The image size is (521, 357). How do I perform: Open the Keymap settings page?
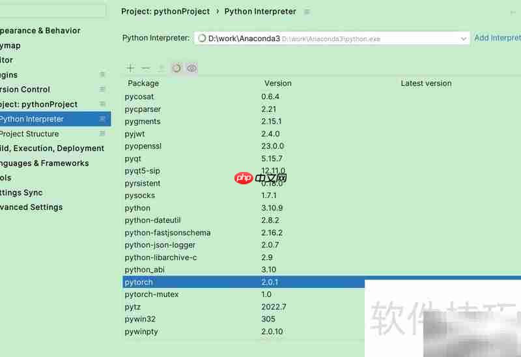tap(10, 46)
